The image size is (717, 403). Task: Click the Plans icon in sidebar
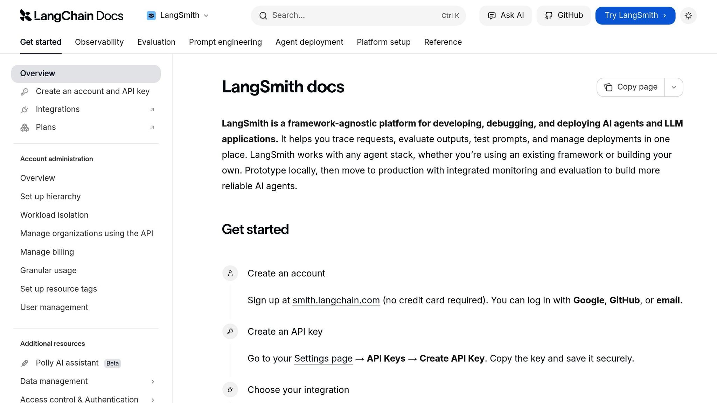tap(24, 127)
